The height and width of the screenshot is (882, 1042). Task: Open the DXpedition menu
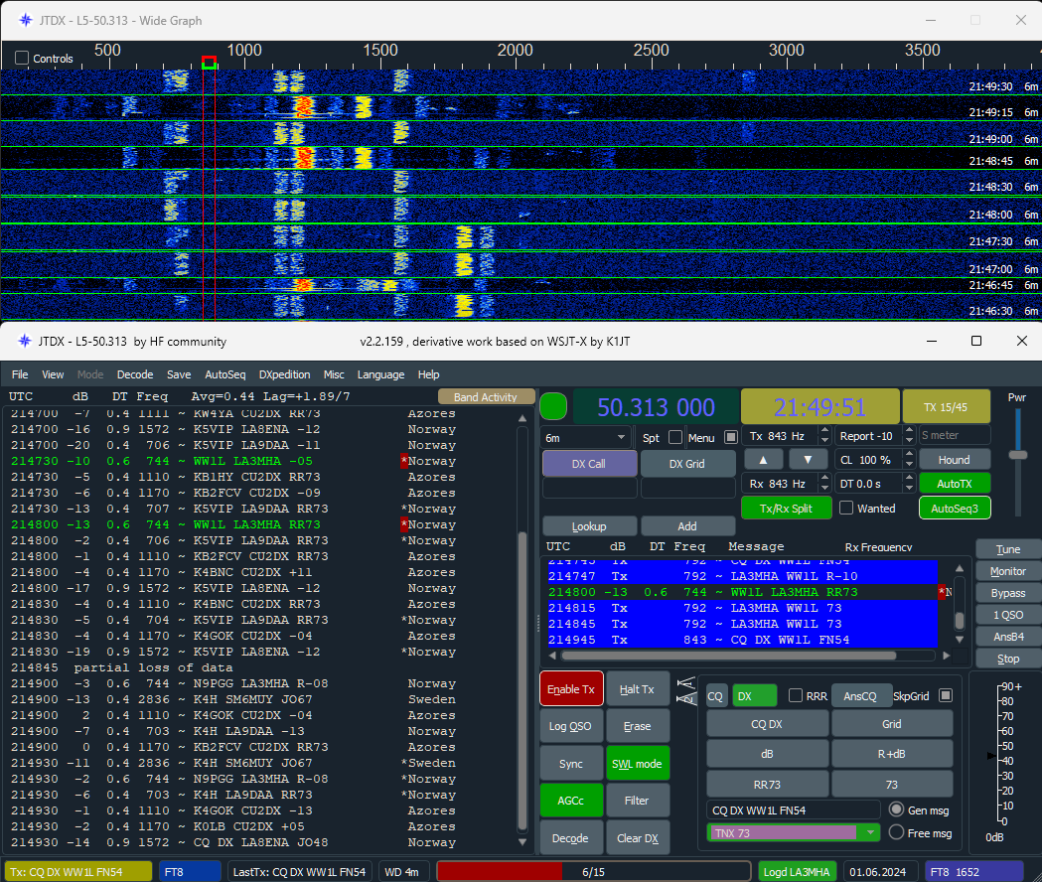pyautogui.click(x=284, y=374)
